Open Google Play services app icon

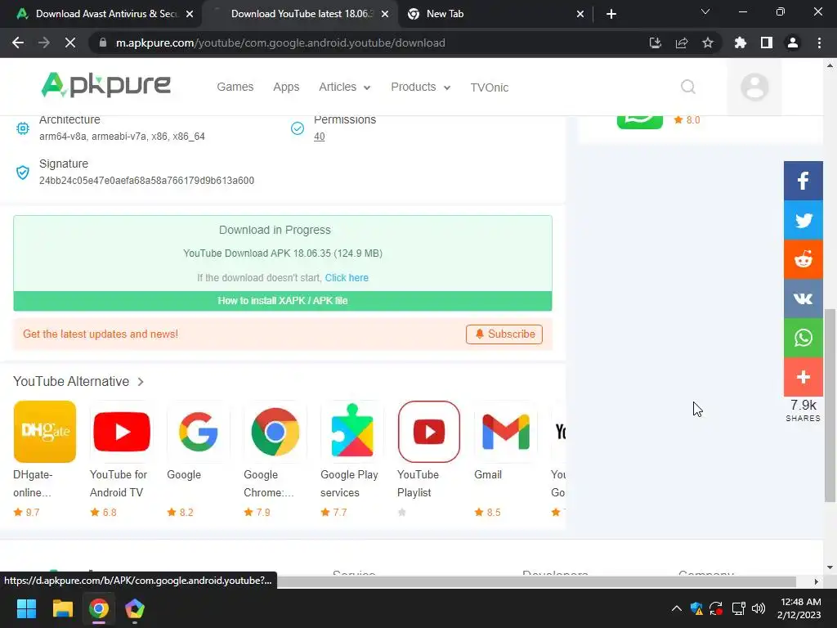(351, 432)
